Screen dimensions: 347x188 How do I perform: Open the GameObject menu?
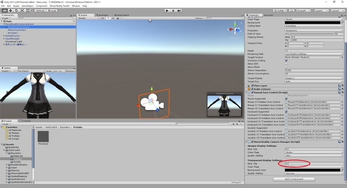pyautogui.click(x=27, y=6)
